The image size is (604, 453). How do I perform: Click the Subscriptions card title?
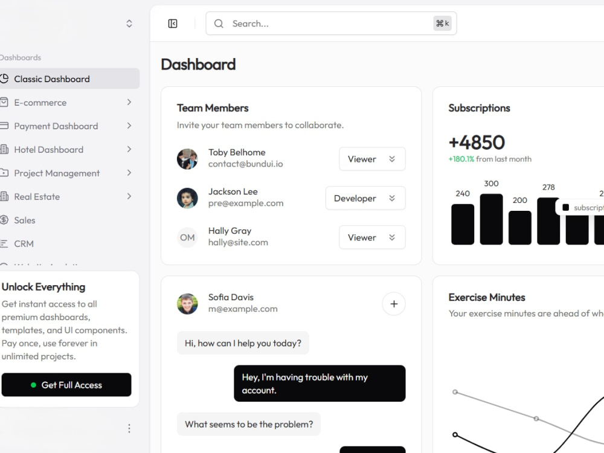click(x=479, y=108)
